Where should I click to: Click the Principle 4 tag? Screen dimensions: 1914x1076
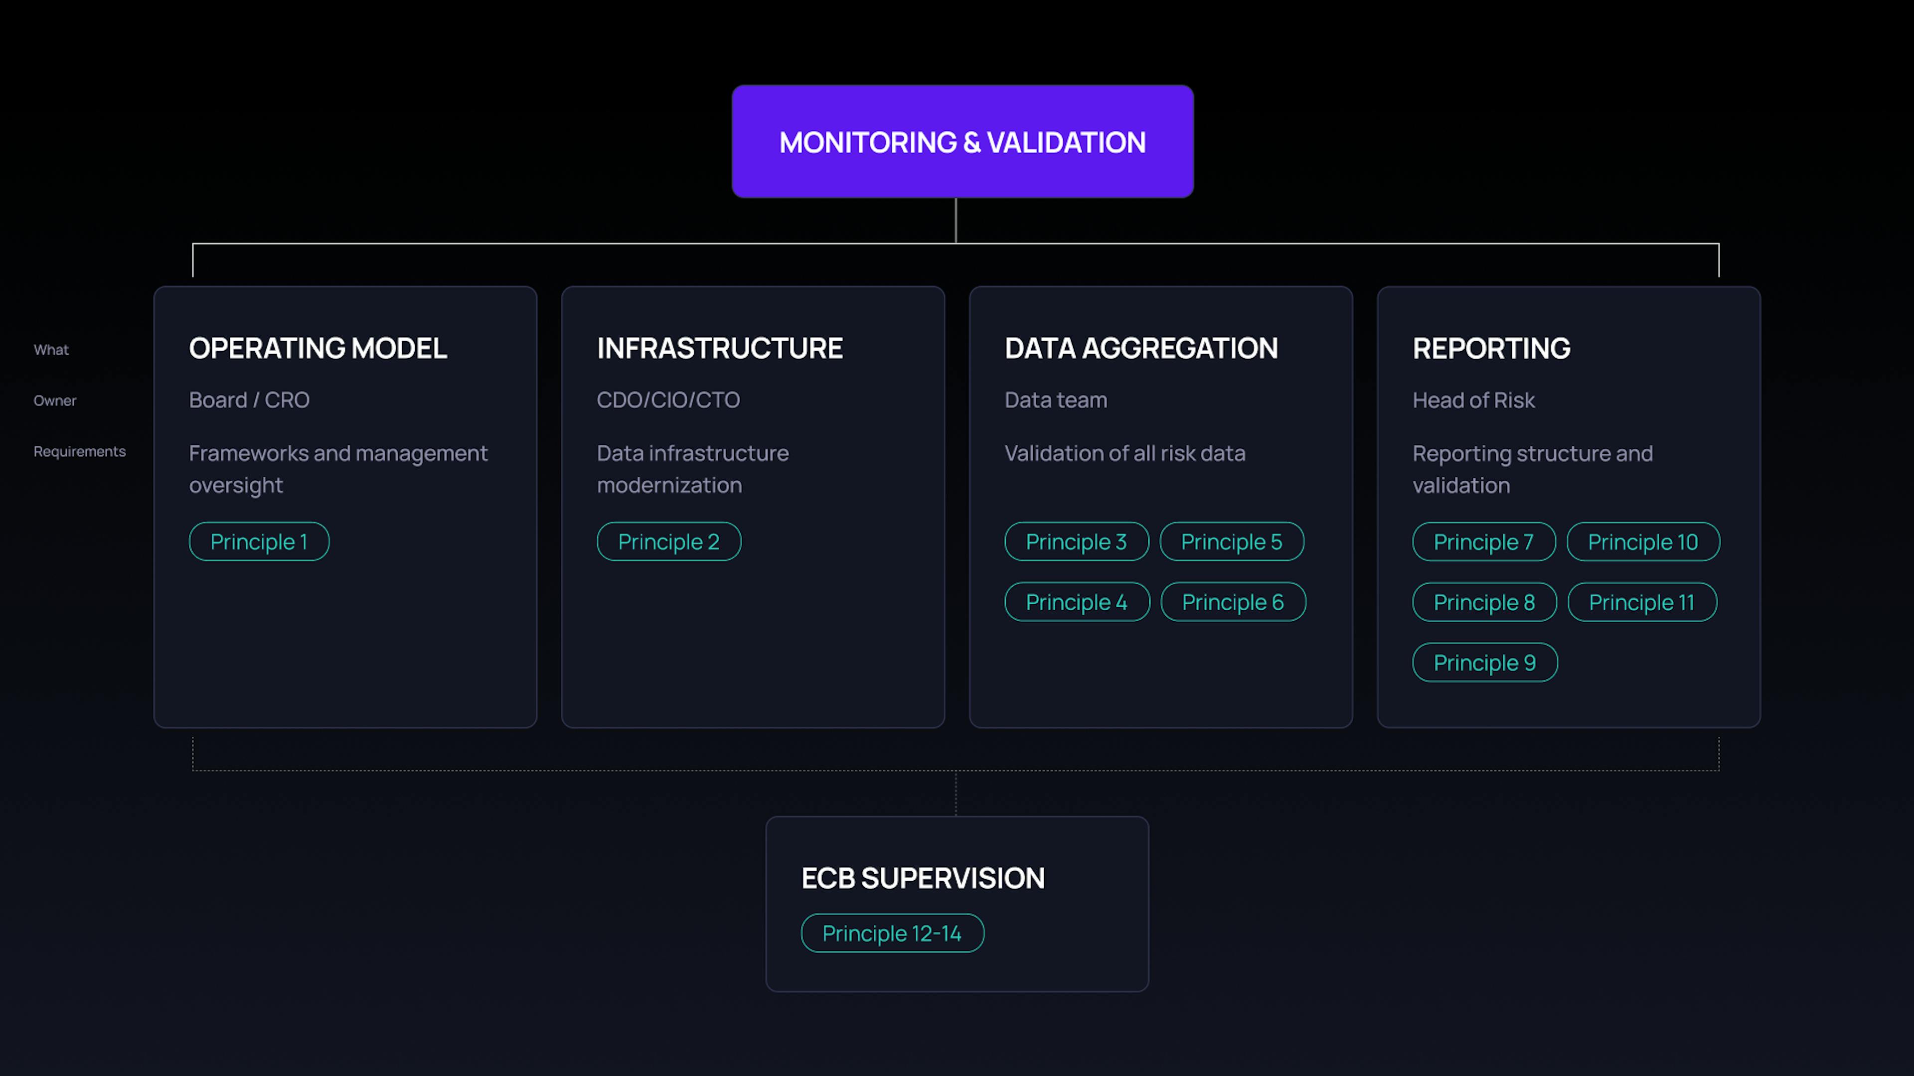click(1077, 601)
